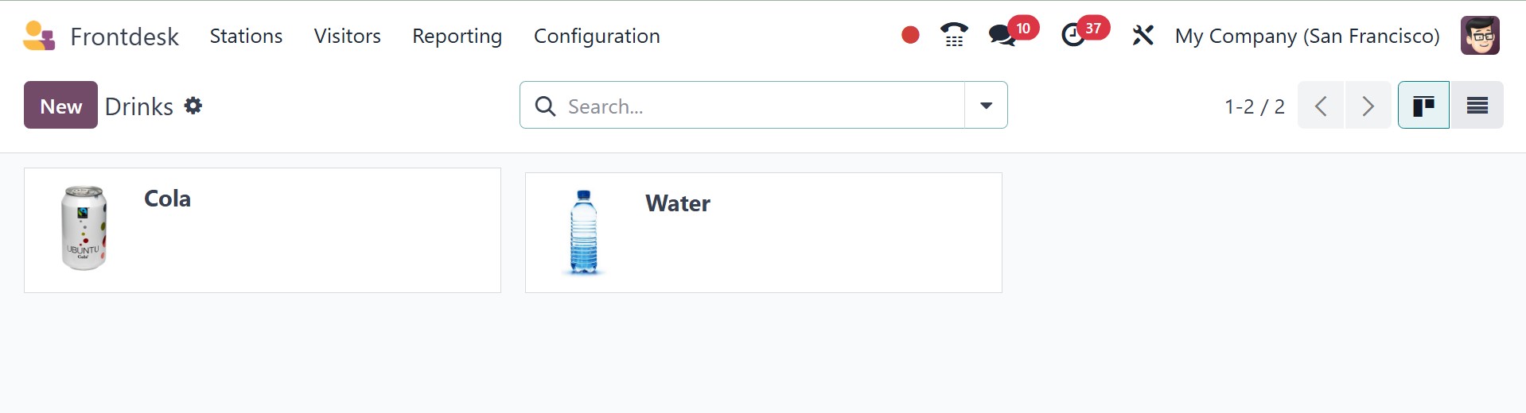This screenshot has height=413, width=1526.
Task: Open the Visitors menu
Action: [347, 36]
